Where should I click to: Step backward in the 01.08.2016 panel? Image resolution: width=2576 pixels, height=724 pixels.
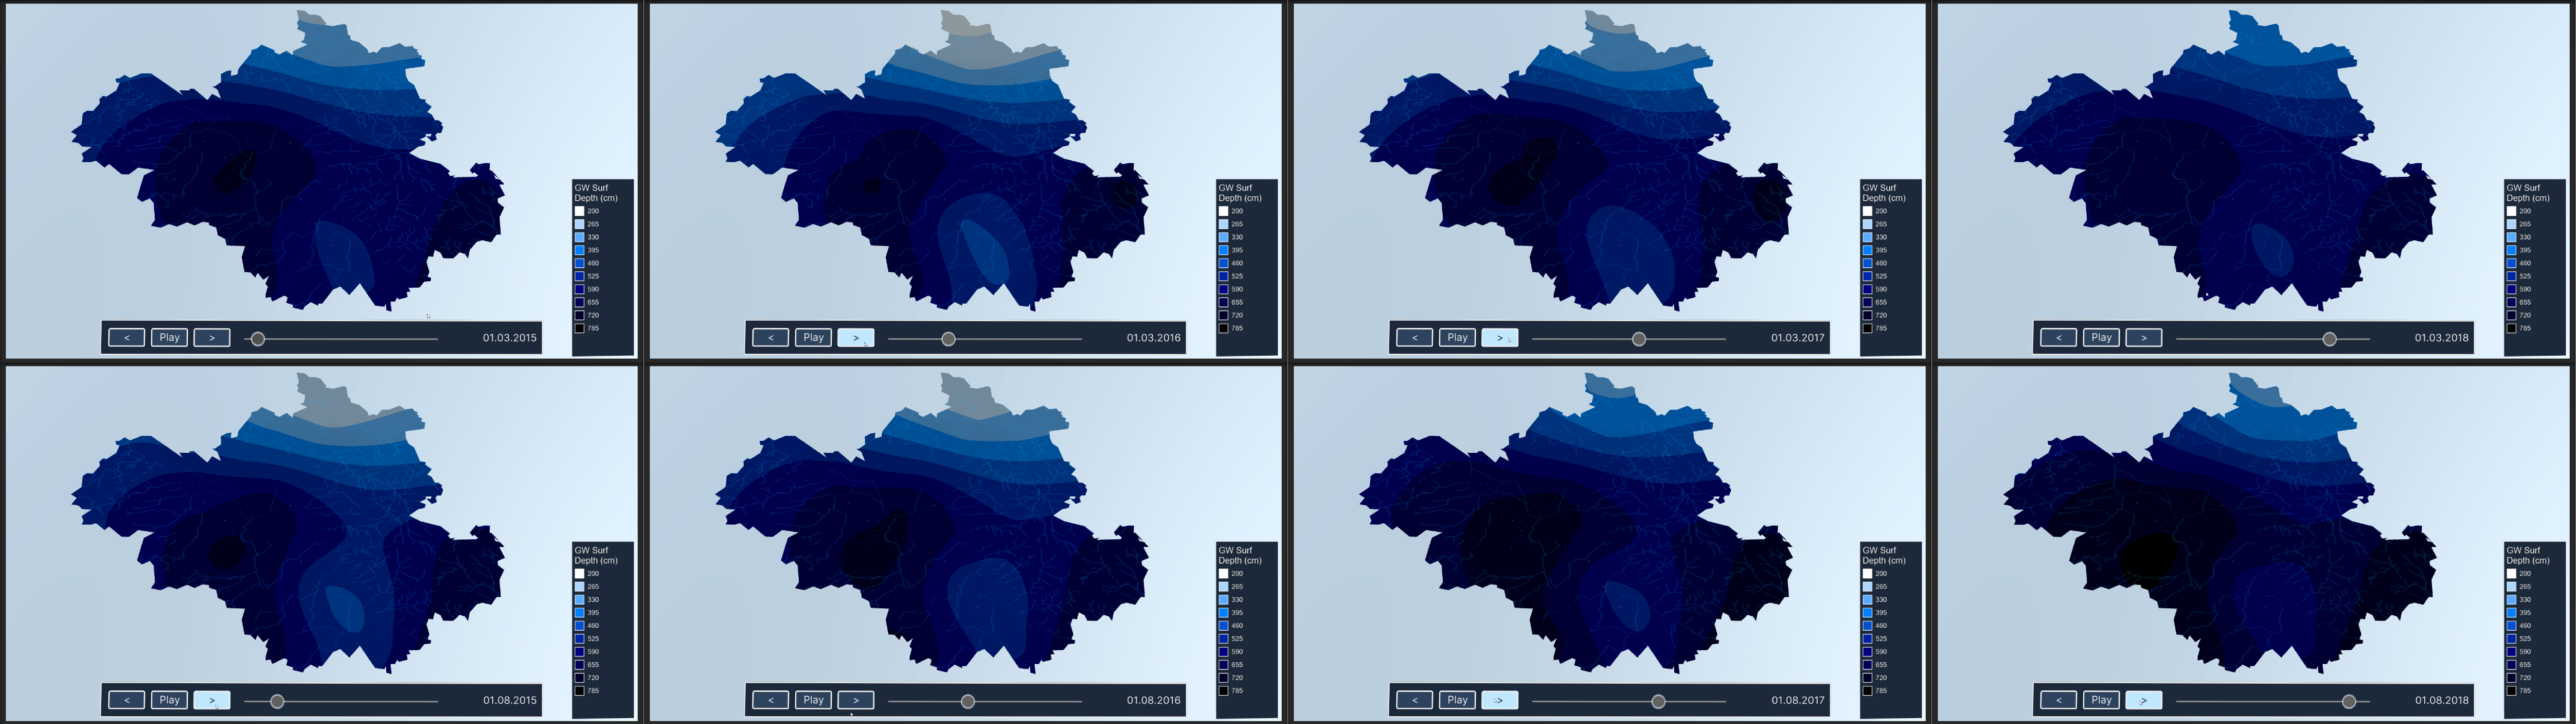click(770, 700)
